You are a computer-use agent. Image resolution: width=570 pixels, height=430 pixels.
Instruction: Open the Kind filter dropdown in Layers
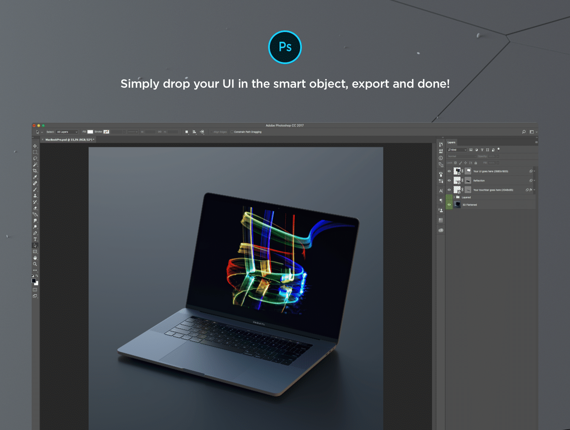point(457,150)
